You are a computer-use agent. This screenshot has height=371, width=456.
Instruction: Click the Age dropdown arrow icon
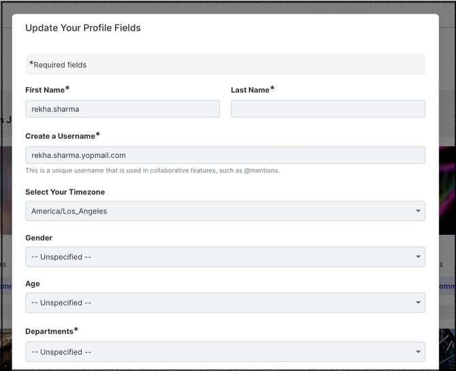[418, 303]
